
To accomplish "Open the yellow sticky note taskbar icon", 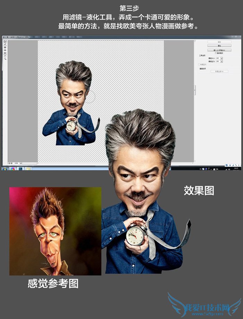I will click(28, 169).
